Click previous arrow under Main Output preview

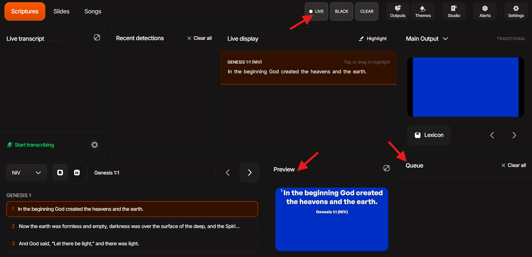[492, 135]
